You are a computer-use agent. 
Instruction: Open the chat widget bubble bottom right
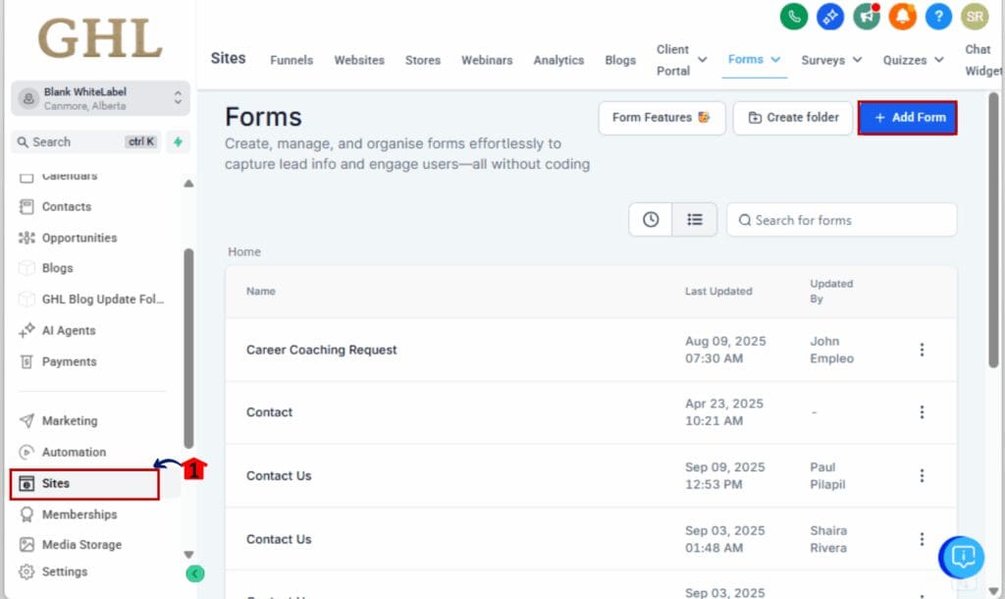(x=961, y=557)
